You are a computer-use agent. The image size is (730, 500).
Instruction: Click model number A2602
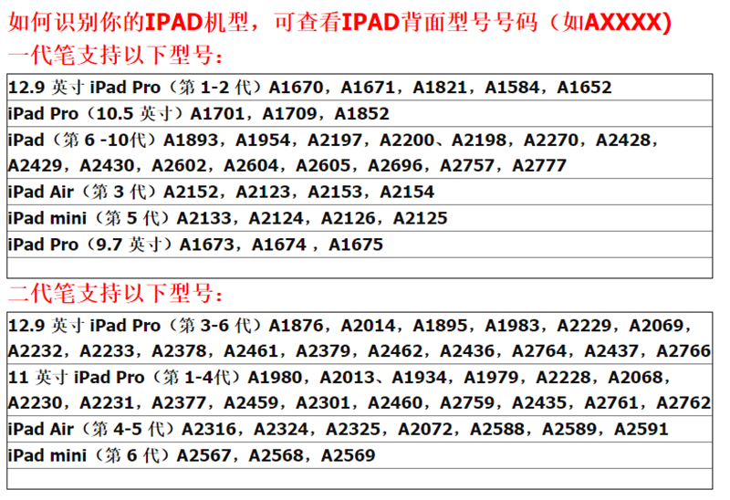pos(179,165)
